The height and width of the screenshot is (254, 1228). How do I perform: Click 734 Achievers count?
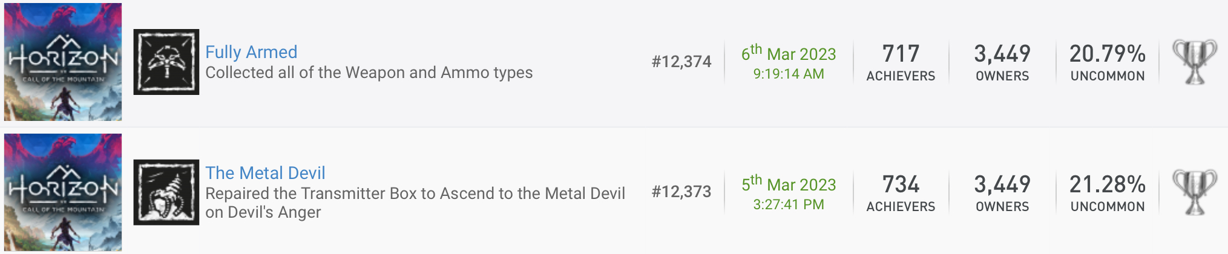click(x=901, y=193)
